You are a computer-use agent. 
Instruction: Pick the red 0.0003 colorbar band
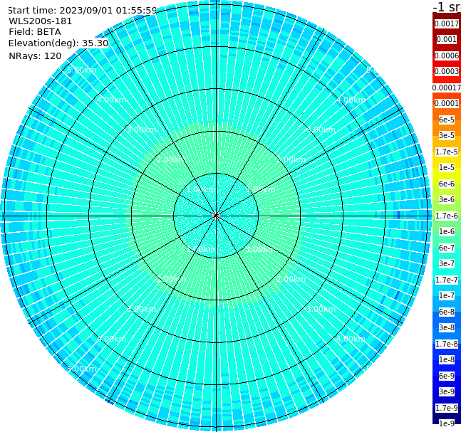[x=447, y=71]
